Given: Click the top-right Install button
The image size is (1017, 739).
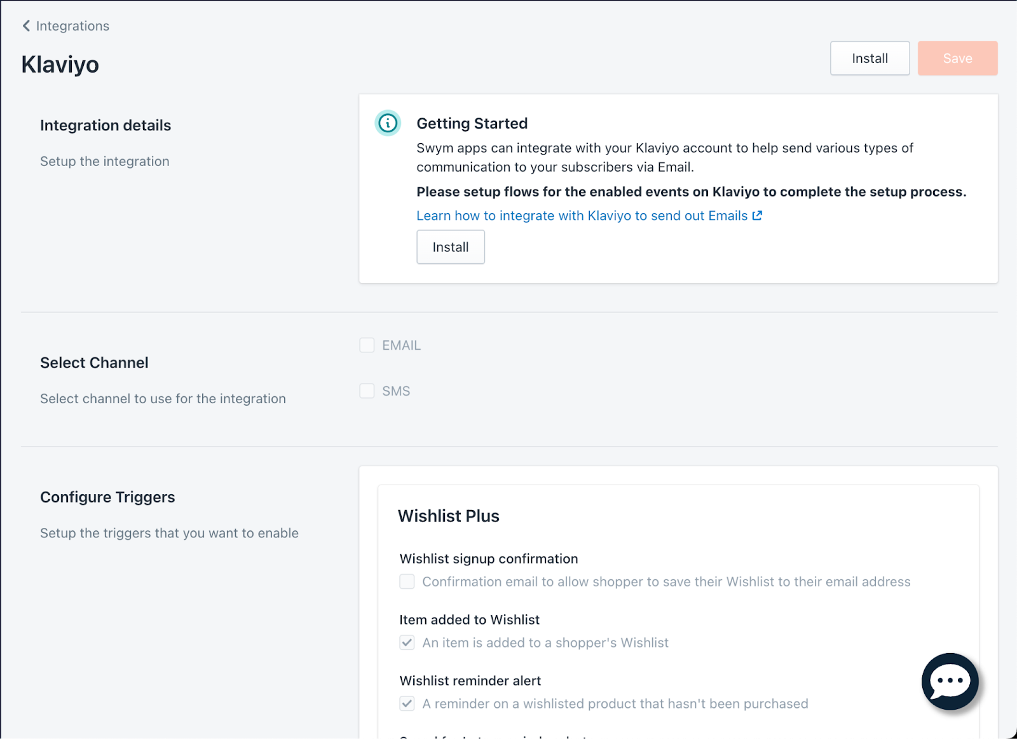Looking at the screenshot, I should (x=870, y=59).
